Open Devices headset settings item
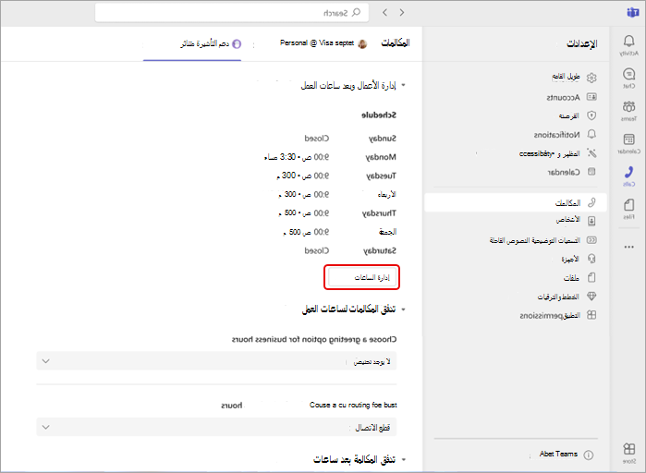The image size is (646, 473). (x=579, y=259)
